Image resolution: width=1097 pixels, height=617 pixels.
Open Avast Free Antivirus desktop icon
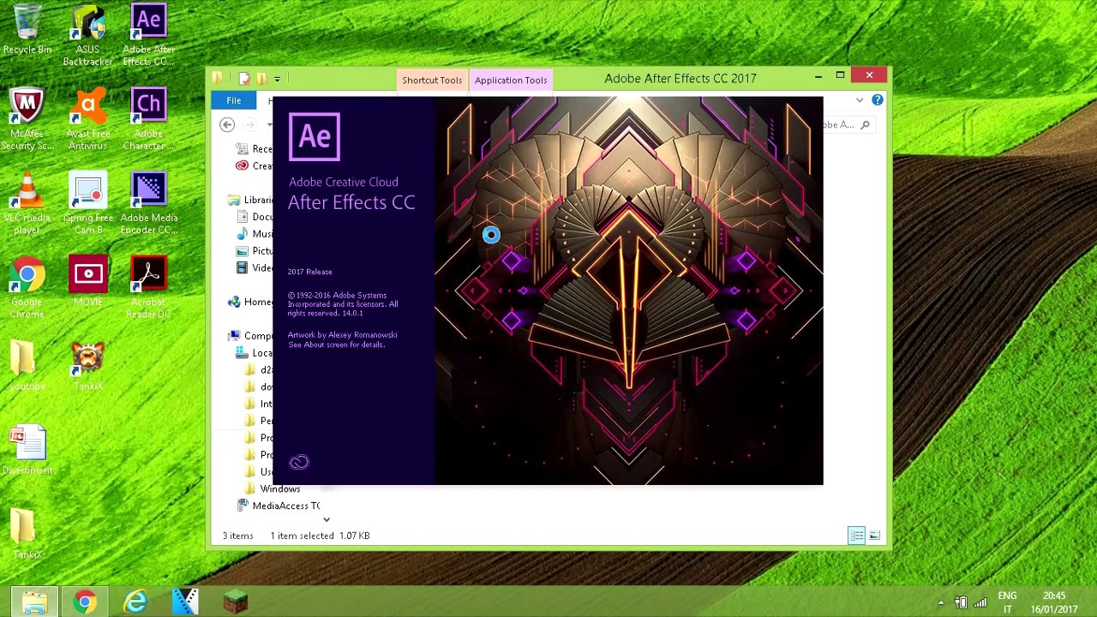87,119
